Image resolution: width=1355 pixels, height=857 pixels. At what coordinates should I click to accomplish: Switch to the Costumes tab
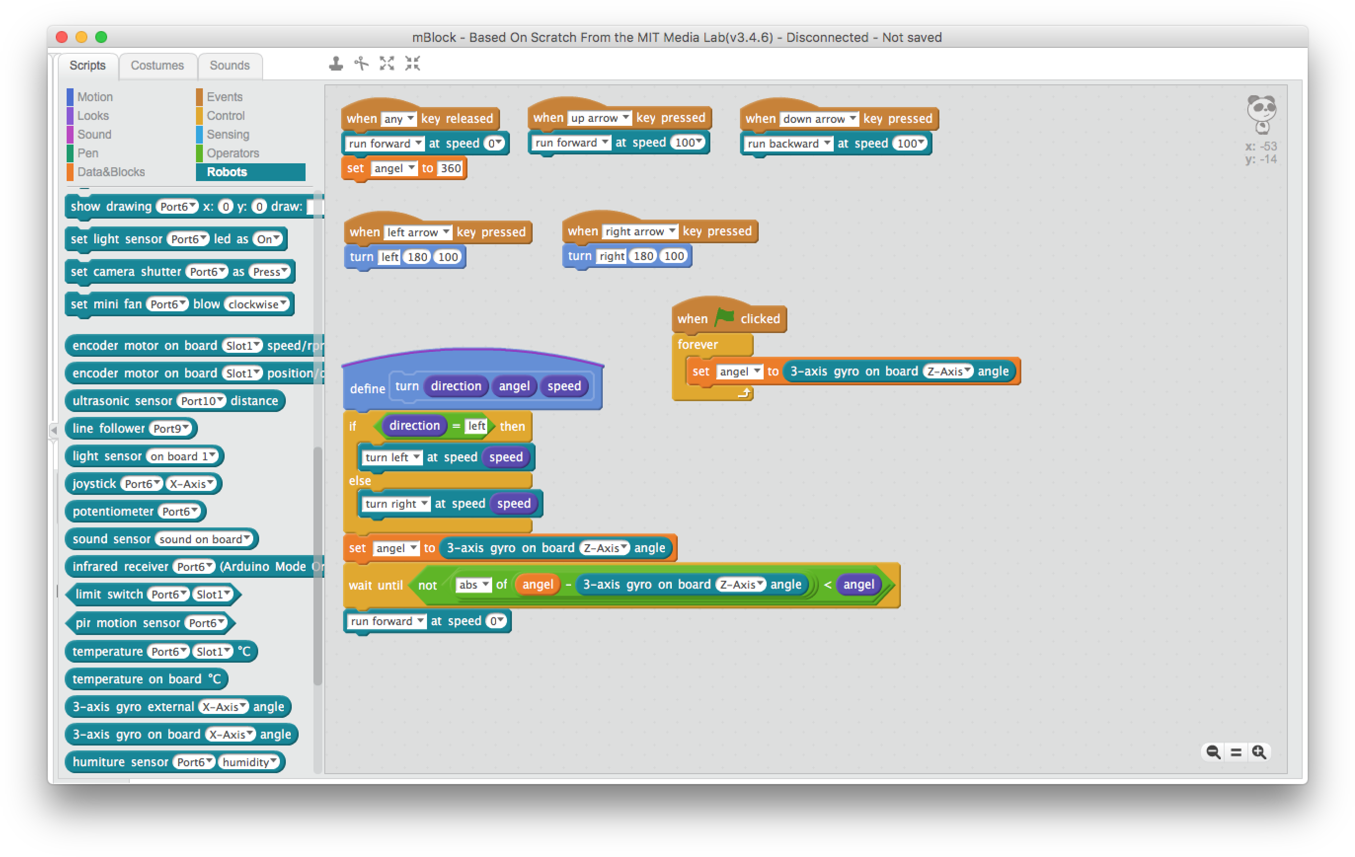pos(157,65)
